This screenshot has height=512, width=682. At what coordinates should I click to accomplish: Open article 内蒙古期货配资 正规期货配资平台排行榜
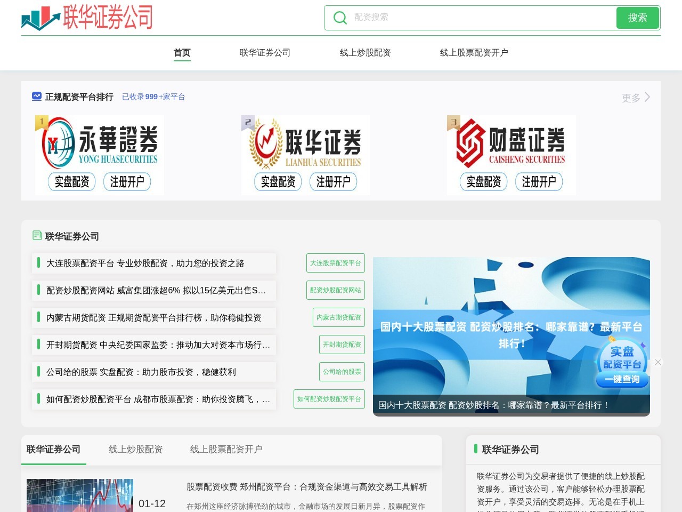(x=154, y=318)
